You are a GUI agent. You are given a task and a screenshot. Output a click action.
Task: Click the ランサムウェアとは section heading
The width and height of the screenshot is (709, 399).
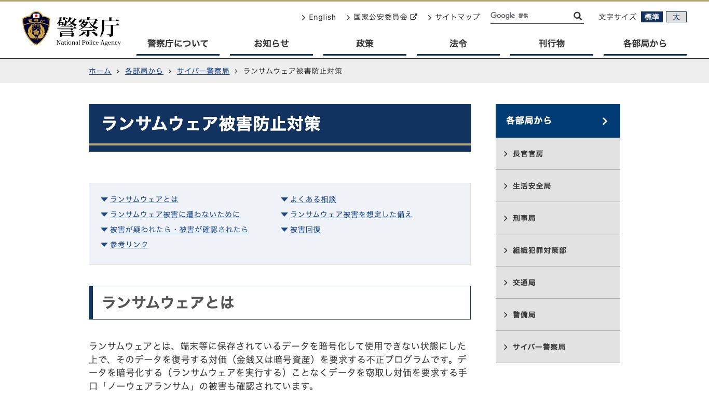[x=168, y=302]
